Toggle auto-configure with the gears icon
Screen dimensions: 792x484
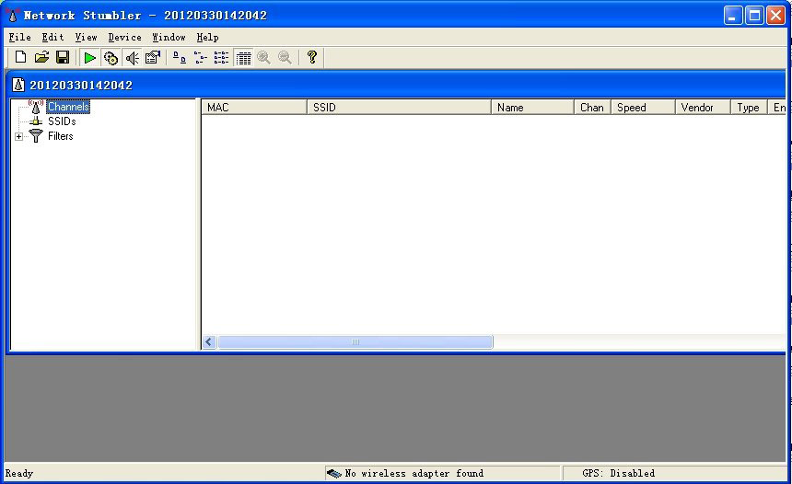111,58
